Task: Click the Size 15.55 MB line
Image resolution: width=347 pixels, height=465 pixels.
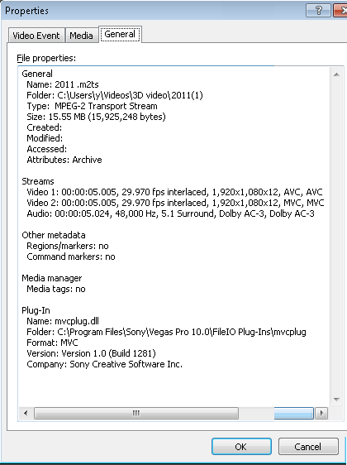Action: pos(96,117)
